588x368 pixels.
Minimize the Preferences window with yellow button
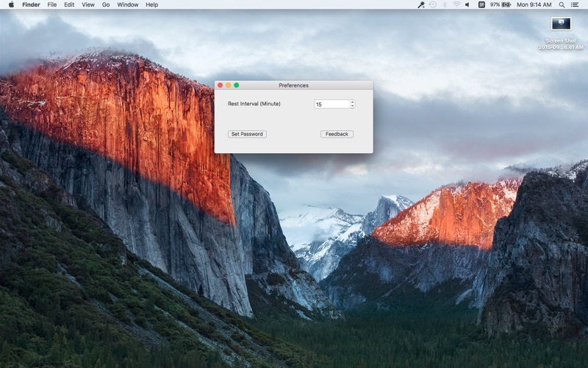tap(229, 85)
